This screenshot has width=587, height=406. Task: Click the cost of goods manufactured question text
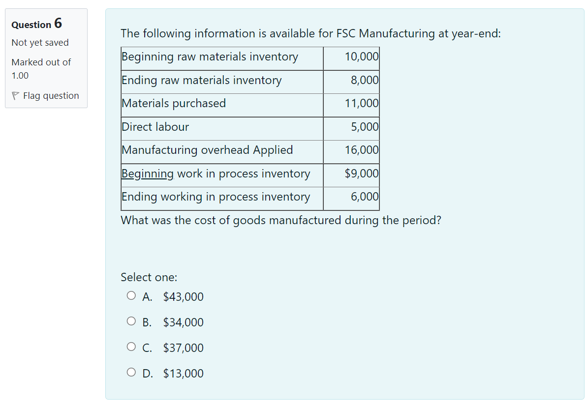[281, 220]
